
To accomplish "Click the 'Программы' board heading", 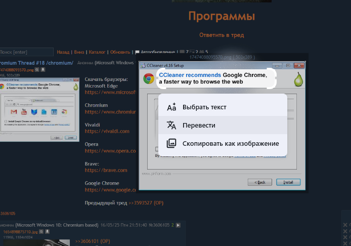I will point(222,16).
